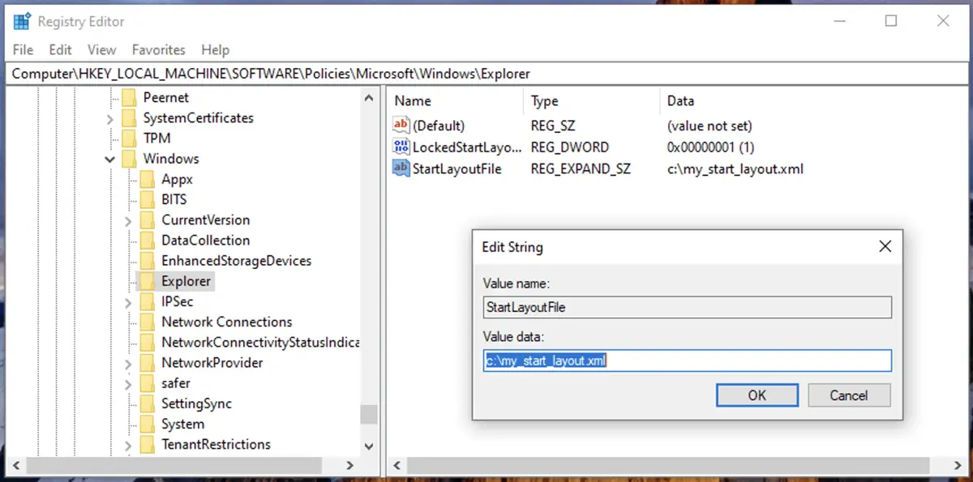Select the "REG_EXPAND_SZ" type cell

click(x=581, y=168)
